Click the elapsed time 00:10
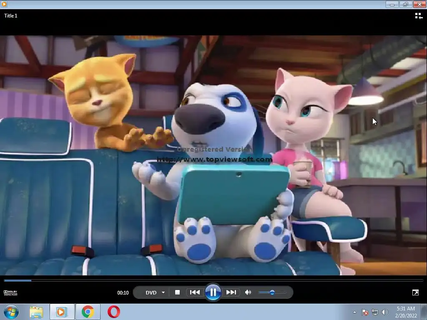 [x=123, y=293]
